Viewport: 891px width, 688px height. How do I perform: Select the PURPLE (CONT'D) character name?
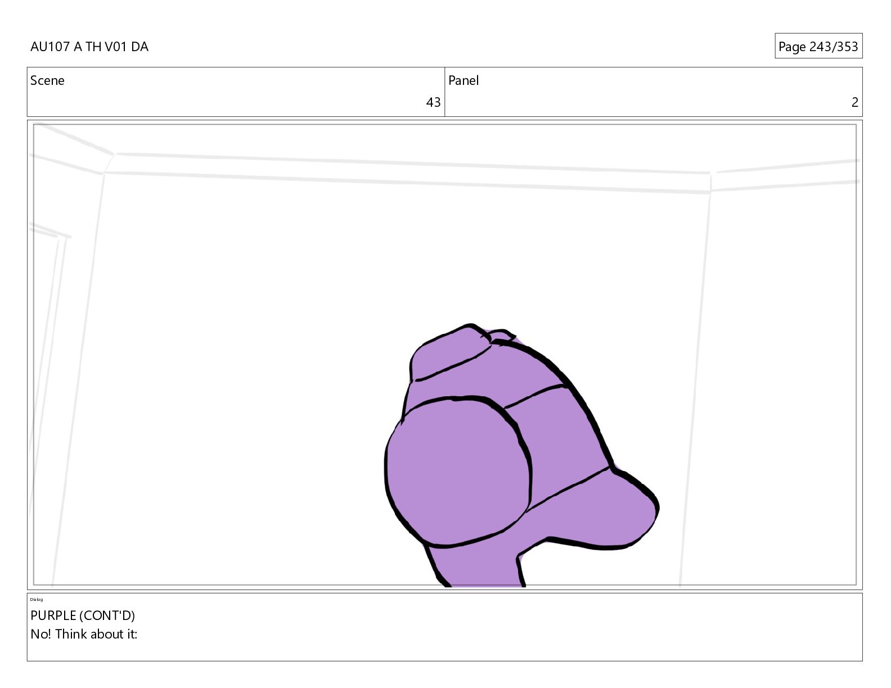[83, 615]
